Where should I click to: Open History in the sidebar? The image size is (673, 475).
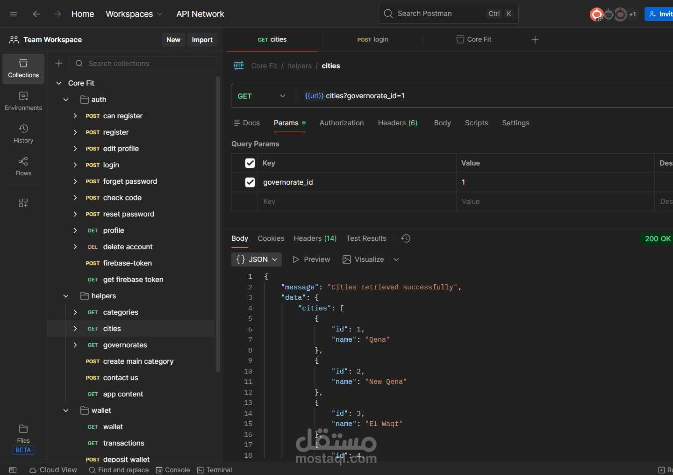(23, 134)
